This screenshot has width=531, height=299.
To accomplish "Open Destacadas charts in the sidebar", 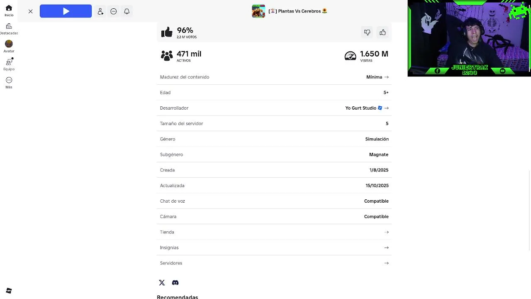I will pyautogui.click(x=9, y=29).
